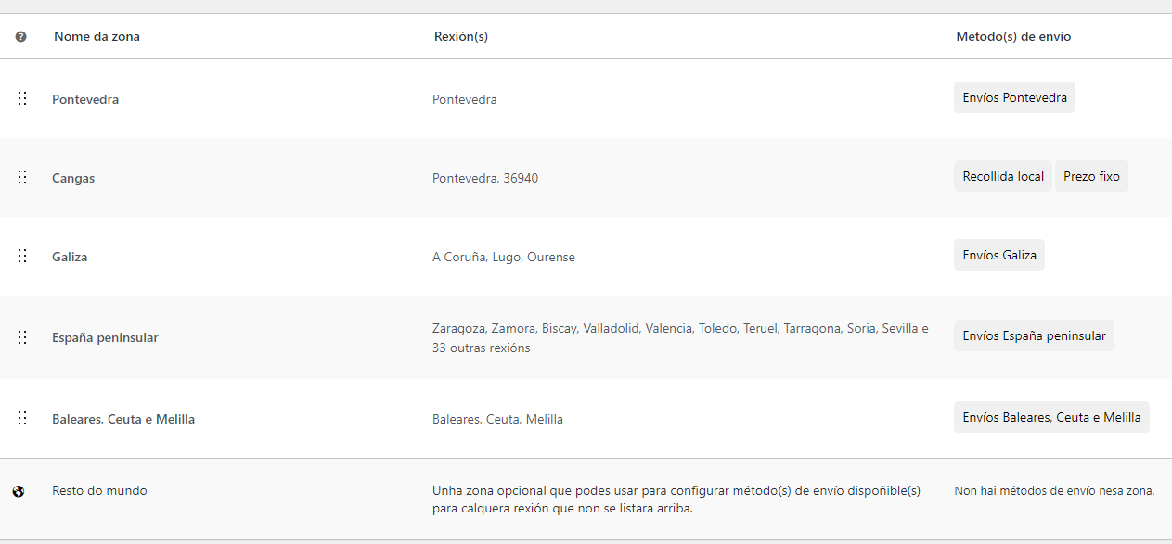Open the España peninsular zone link
The image size is (1172, 544).
tap(105, 338)
